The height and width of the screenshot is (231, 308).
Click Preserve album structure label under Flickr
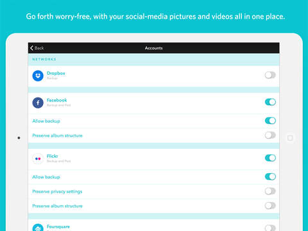coord(57,206)
